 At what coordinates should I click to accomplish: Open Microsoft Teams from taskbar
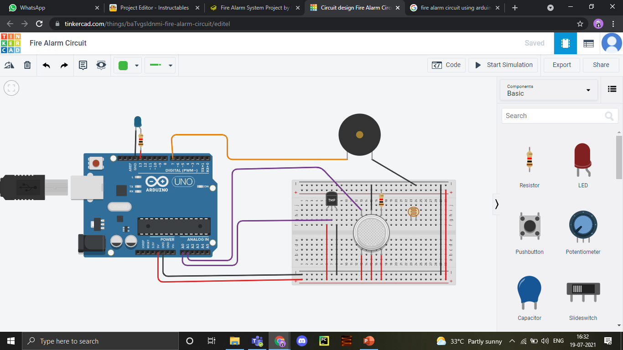click(257, 341)
